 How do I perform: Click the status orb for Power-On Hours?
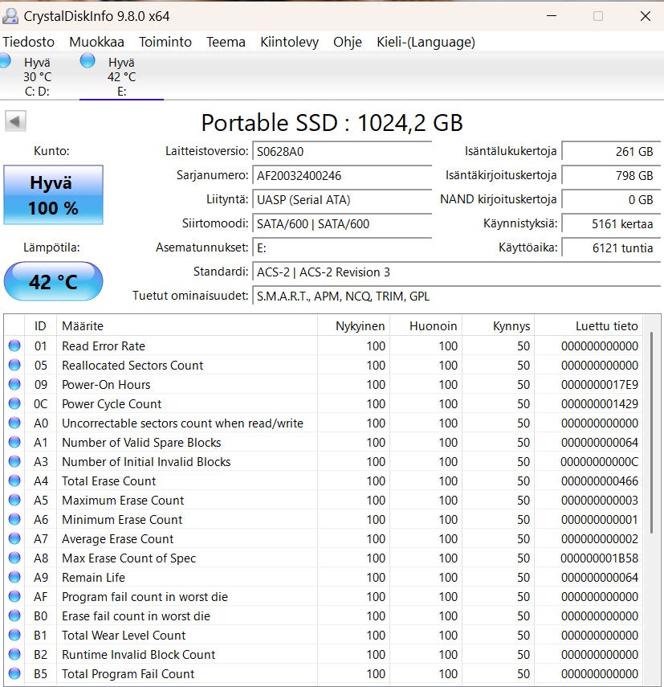pos(14,384)
